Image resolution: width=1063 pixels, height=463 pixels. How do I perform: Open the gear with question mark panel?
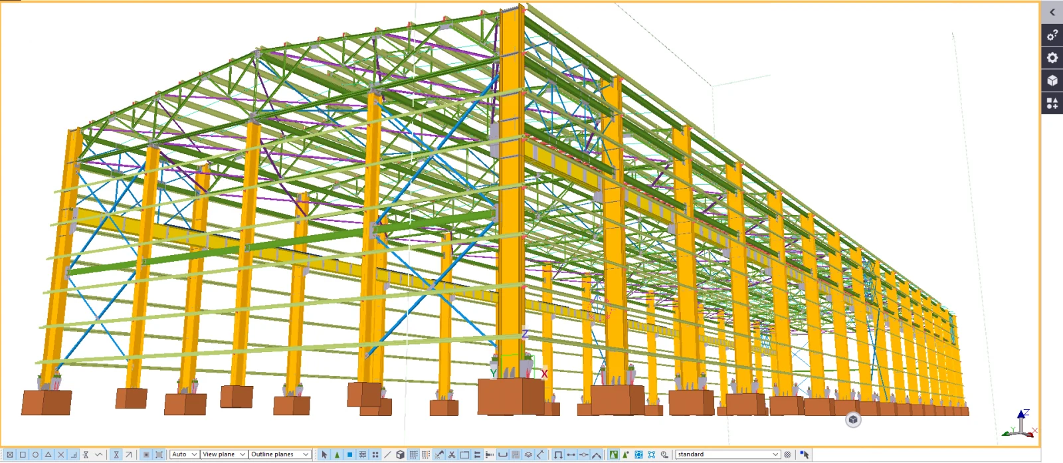point(1052,35)
